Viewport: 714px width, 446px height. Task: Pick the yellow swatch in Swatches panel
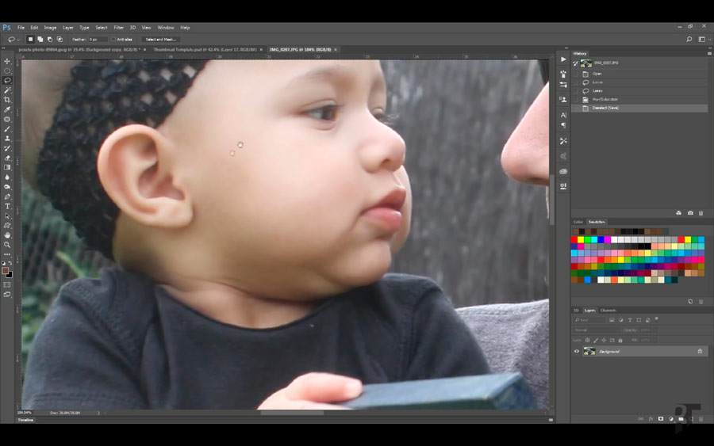point(582,239)
